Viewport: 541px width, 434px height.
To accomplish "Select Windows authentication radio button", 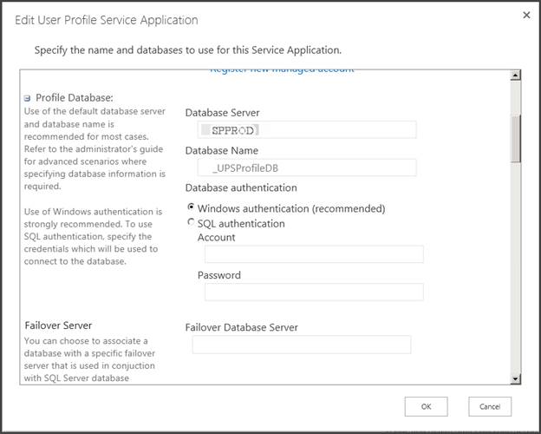I will 191,208.
